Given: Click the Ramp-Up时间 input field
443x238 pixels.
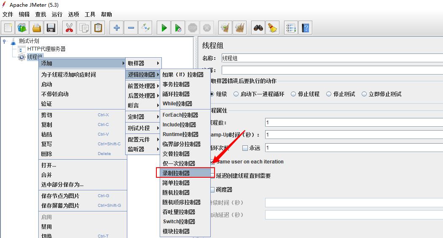Looking at the screenshot, I should (x=354, y=135).
